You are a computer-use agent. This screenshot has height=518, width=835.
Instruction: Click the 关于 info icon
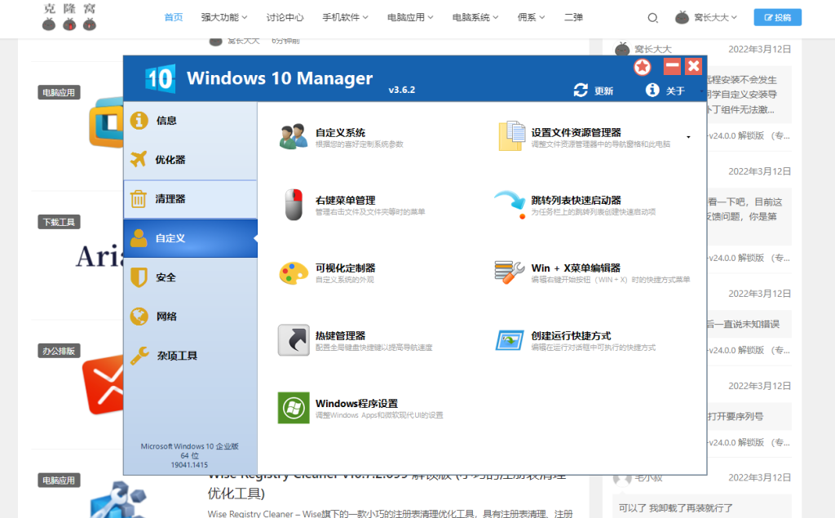click(x=652, y=90)
